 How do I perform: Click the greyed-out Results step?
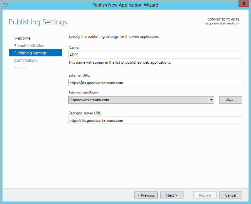(20, 68)
